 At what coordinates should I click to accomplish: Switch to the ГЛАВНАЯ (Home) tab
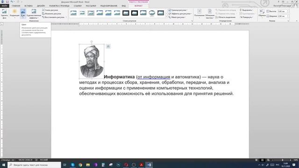click(x=16, y=6)
